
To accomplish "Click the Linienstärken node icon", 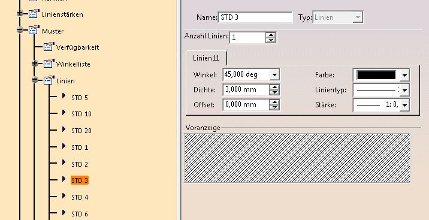I will click(x=34, y=13).
